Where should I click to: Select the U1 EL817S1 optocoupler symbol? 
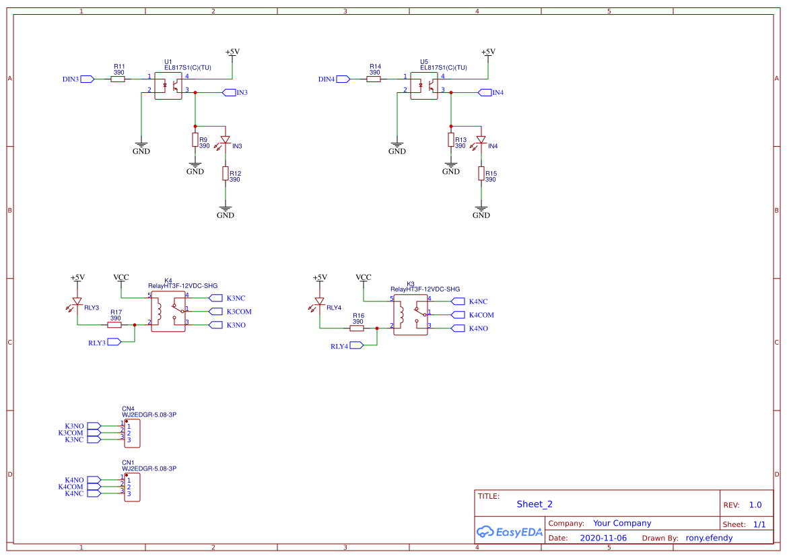pyautogui.click(x=170, y=84)
